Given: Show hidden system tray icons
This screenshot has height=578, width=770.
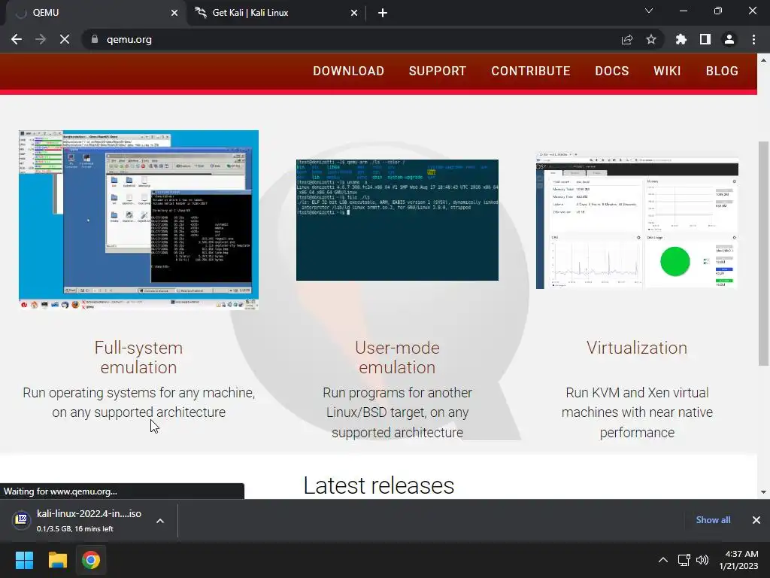Looking at the screenshot, I should pos(663,560).
